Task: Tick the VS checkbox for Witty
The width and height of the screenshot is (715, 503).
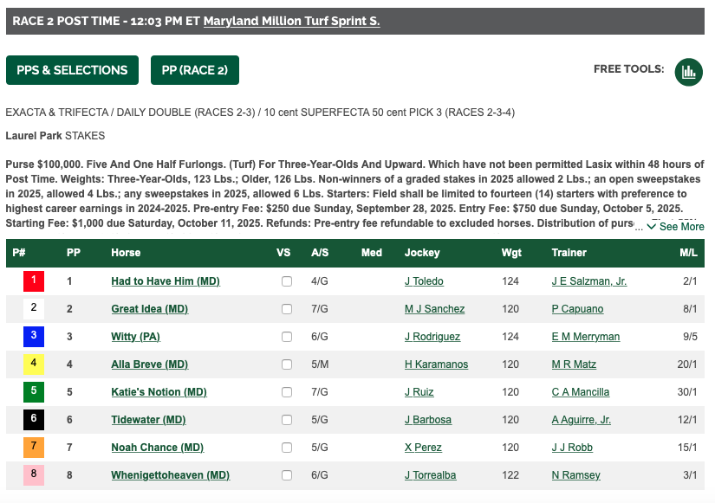Action: tap(287, 337)
